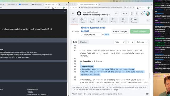The width and height of the screenshot is (170, 96).
Task: Open the Releases tab with 141 releases
Action: tap(134, 20)
